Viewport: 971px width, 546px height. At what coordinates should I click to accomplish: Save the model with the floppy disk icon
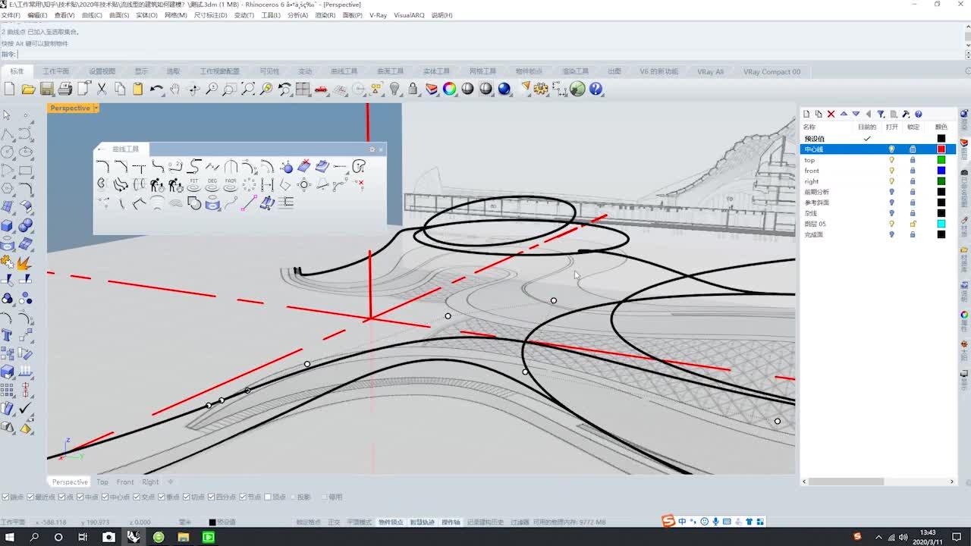click(x=46, y=89)
